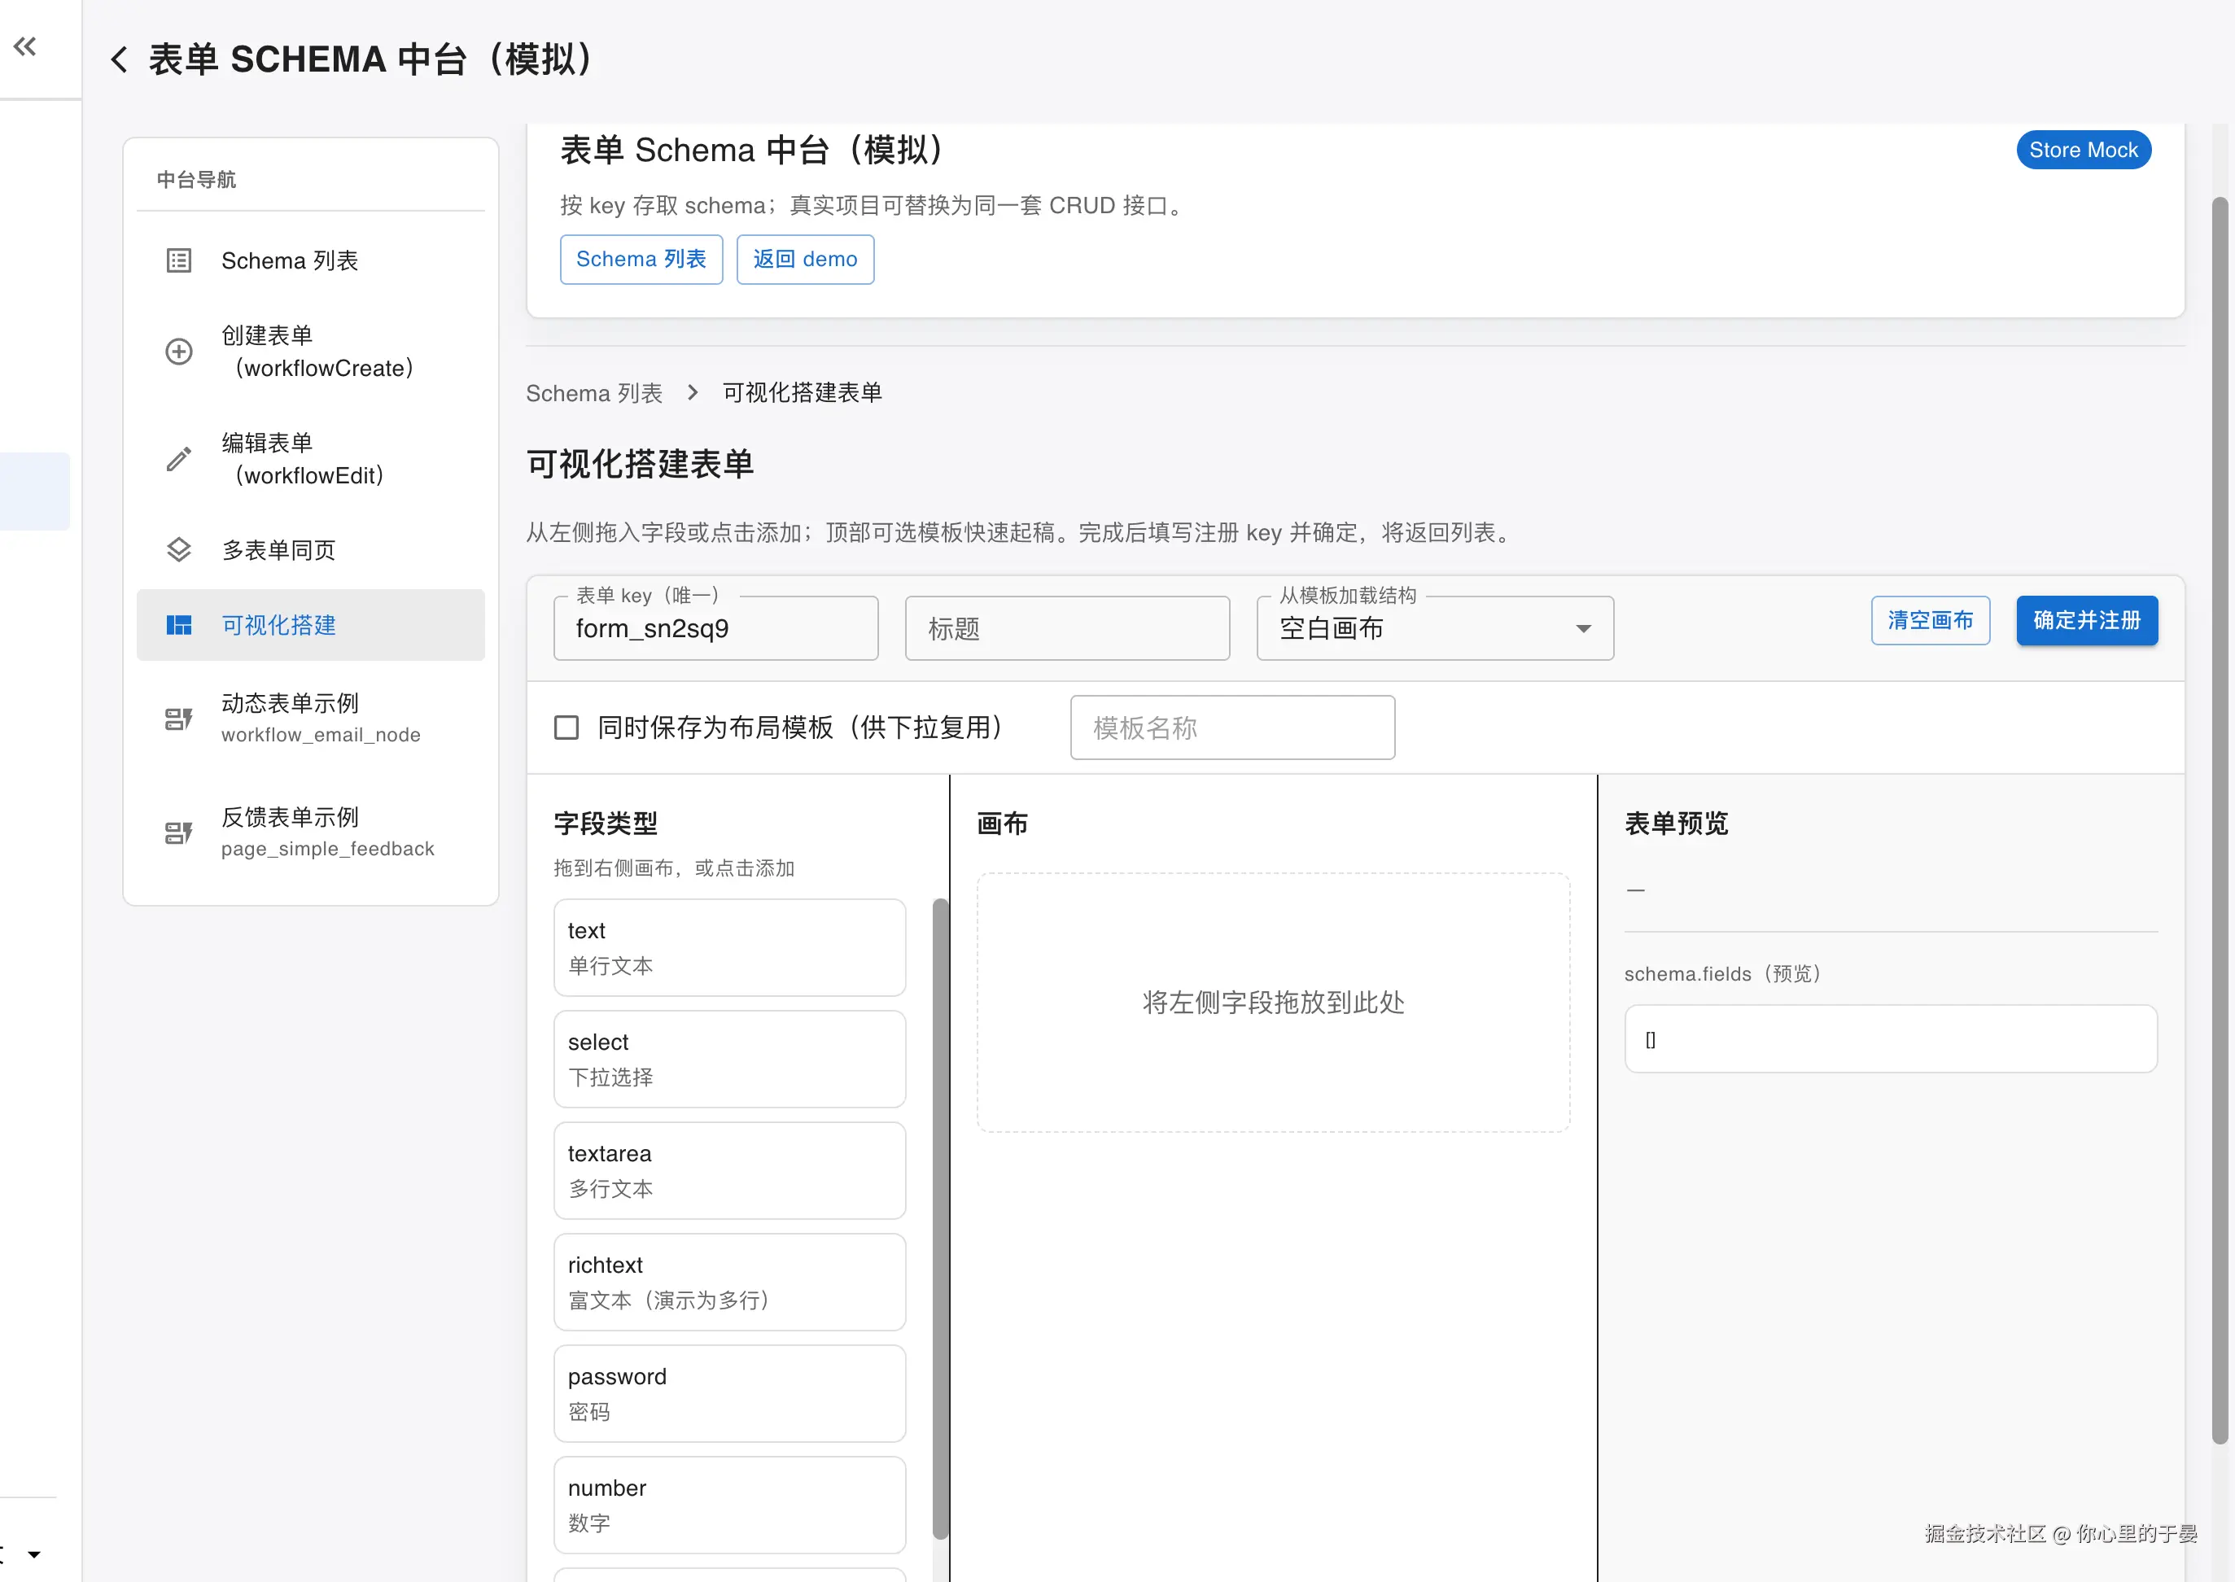The height and width of the screenshot is (1582, 2235).
Task: Add the richtext 富文本 field card
Action: pyautogui.click(x=730, y=1282)
